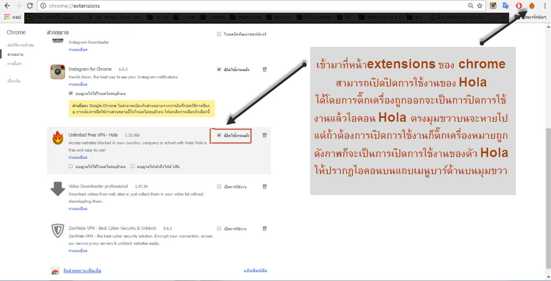Click the 'Instagram for Chrome' title
This screenshot has width=551, height=281.
[90, 69]
